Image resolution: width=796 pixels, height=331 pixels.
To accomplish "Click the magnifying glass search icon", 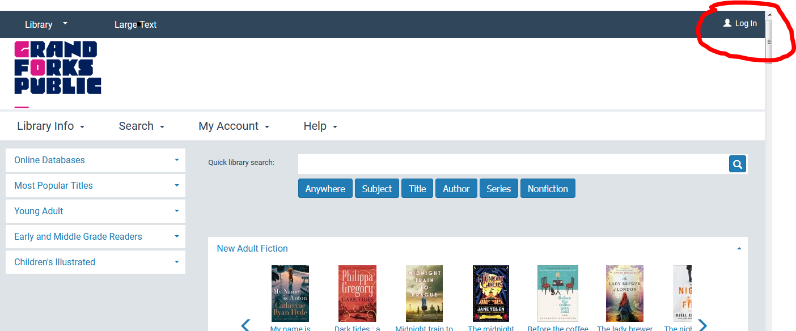I will pos(737,164).
